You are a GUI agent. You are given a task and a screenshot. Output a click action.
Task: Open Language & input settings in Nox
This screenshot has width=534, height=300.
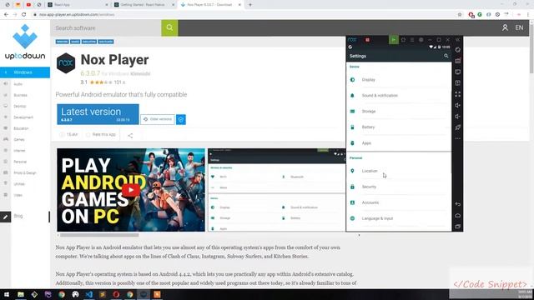click(x=399, y=218)
